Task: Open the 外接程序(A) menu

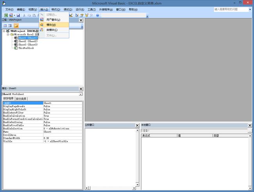Action: 106,9
